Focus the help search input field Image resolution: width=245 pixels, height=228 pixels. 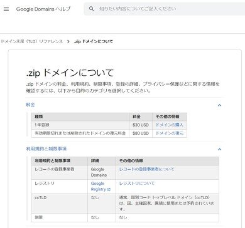click(165, 9)
